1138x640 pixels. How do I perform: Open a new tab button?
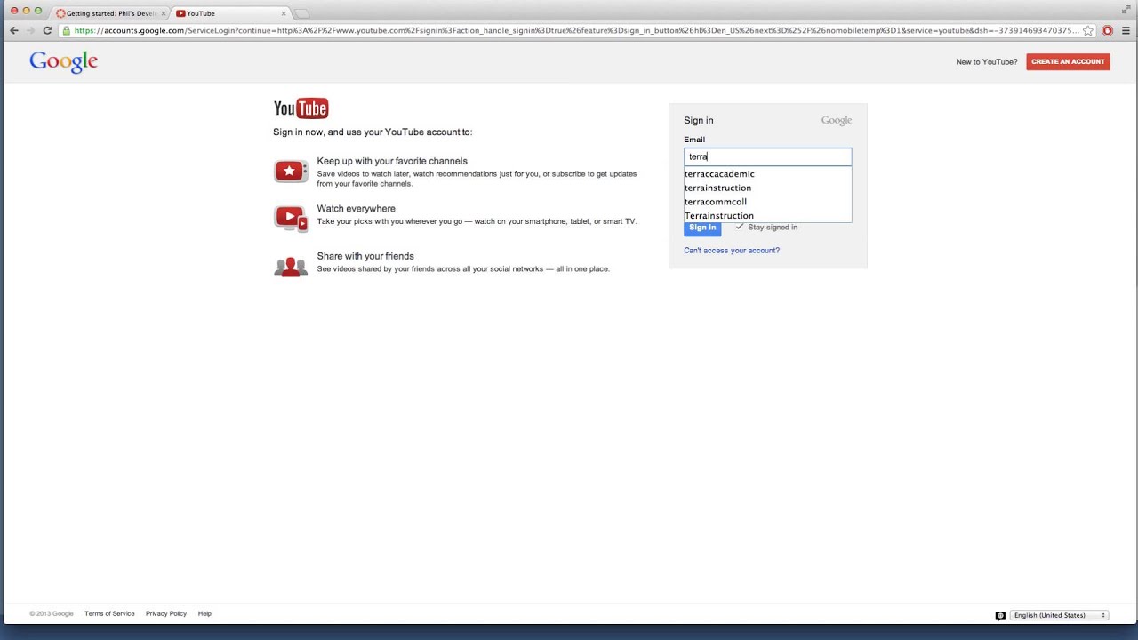pyautogui.click(x=301, y=13)
